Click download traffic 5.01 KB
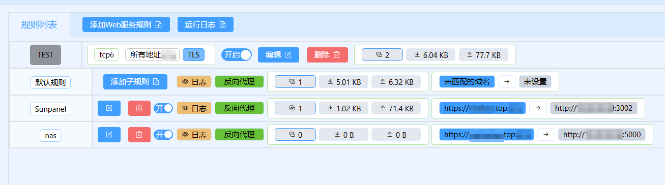This screenshot has width=665, height=185. coord(343,82)
